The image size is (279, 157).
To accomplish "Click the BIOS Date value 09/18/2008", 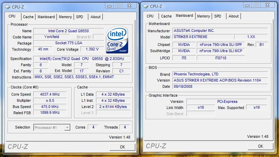I will tap(220, 86).
